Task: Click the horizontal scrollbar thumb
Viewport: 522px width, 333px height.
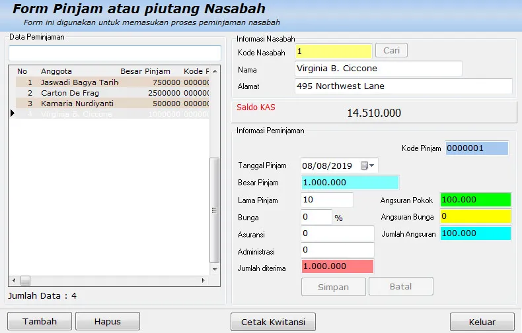Action: pos(25,280)
